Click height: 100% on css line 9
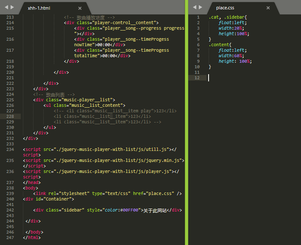Screen dimensions: 301x245 [235, 61]
